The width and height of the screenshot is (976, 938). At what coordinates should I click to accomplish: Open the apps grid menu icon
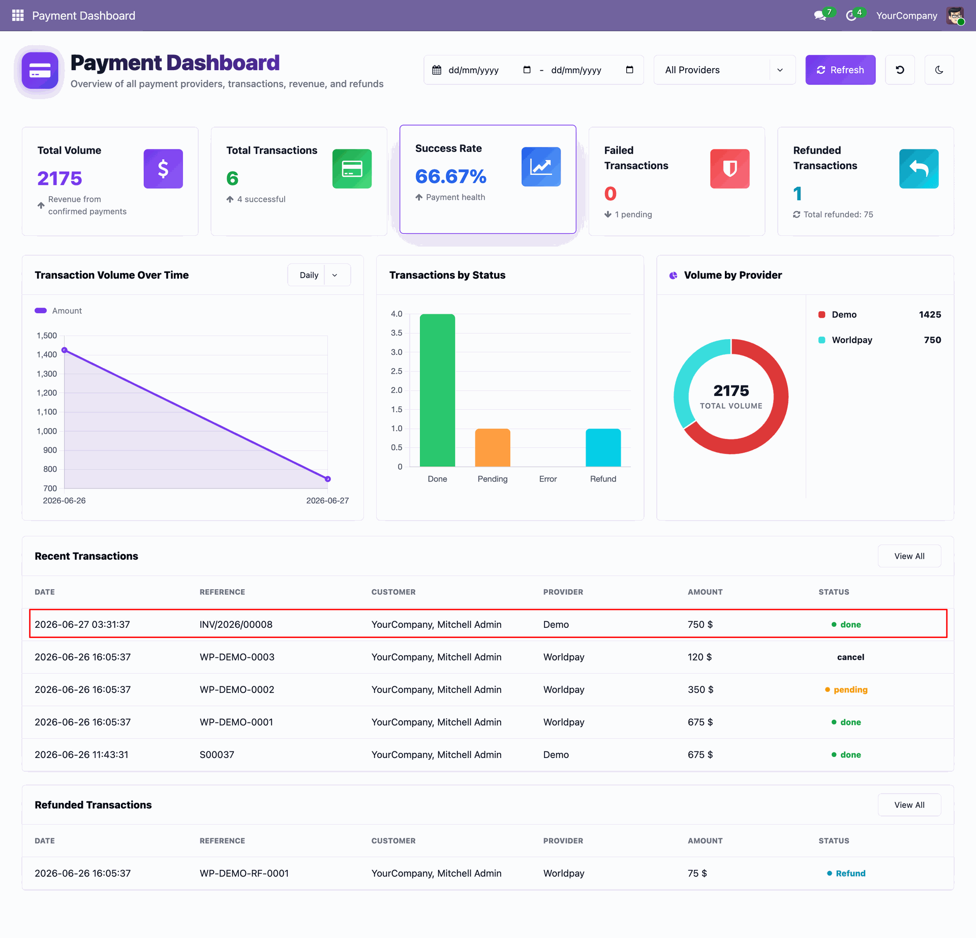click(18, 15)
